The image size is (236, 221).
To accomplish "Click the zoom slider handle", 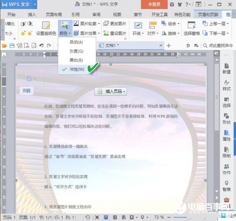I will click(x=189, y=218).
